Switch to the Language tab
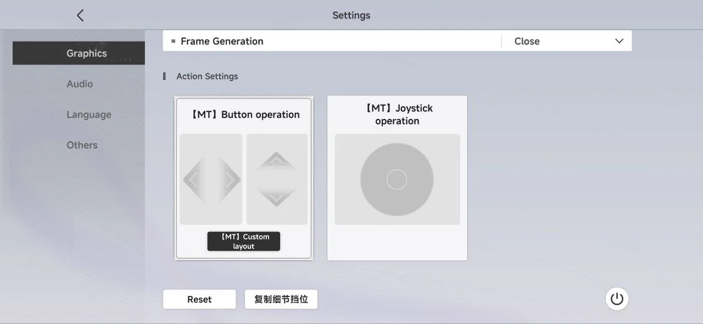Viewport: 703px width, 324px height. tap(88, 115)
